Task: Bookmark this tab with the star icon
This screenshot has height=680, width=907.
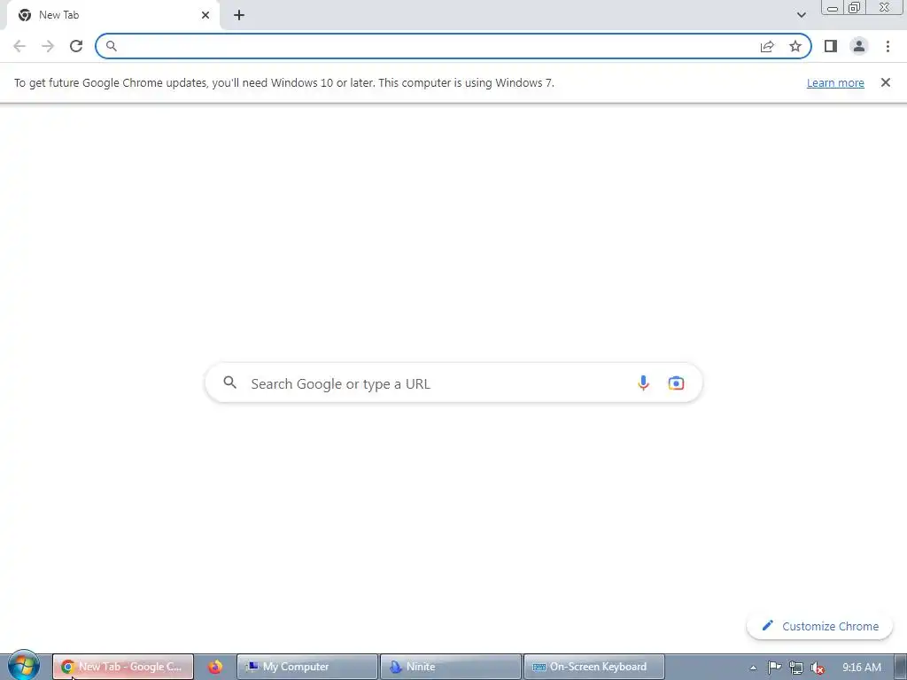Action: (x=795, y=46)
